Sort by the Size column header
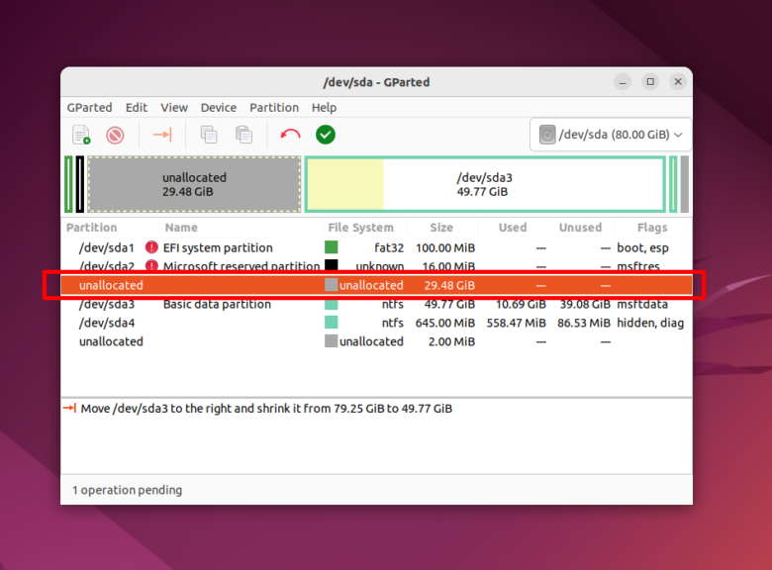772x570 pixels. [441, 228]
